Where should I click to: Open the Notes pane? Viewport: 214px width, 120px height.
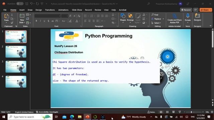[x=151, y=112]
